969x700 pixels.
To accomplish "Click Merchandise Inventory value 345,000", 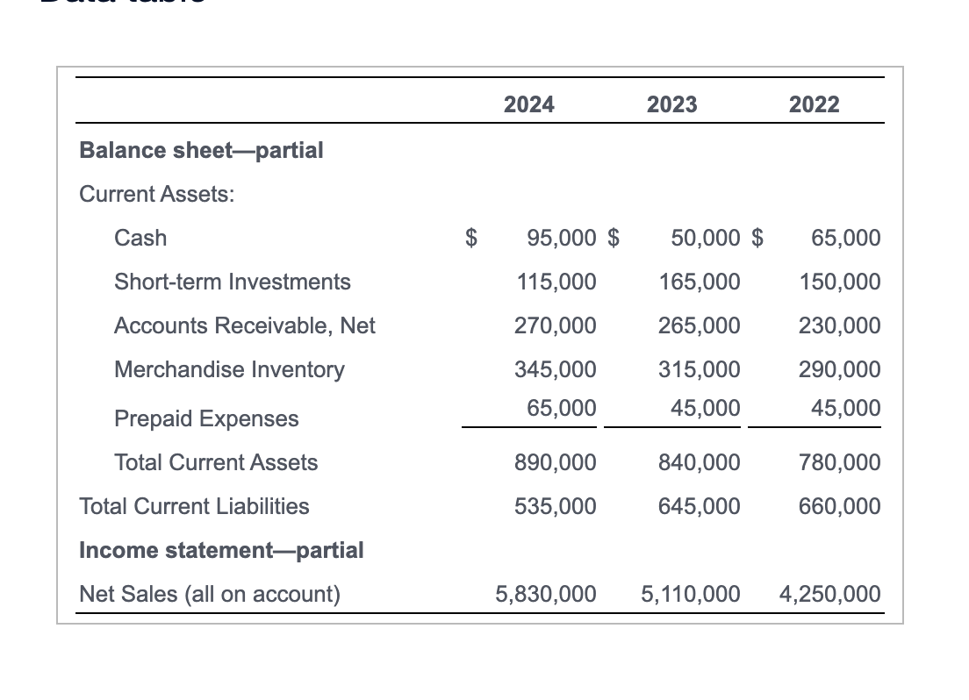I will tap(556, 369).
